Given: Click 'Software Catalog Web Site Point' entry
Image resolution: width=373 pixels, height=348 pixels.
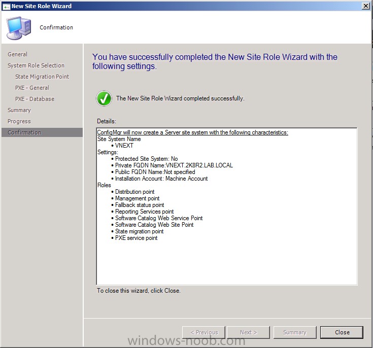Looking at the screenshot, I should [154, 225].
